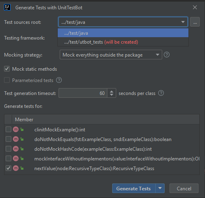Click Generate Tests button

click(134, 188)
